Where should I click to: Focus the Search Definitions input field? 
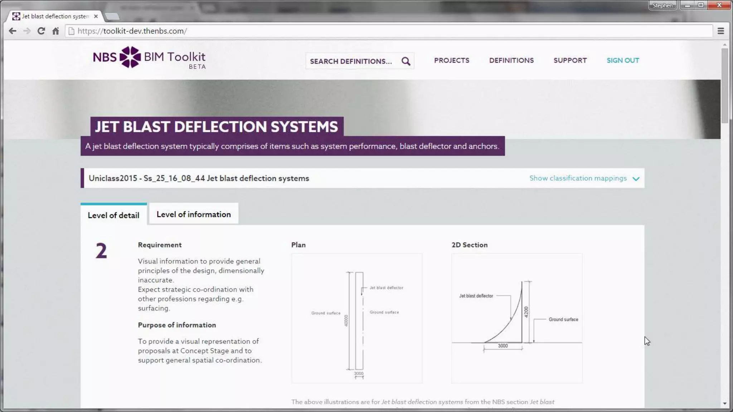pyautogui.click(x=351, y=61)
